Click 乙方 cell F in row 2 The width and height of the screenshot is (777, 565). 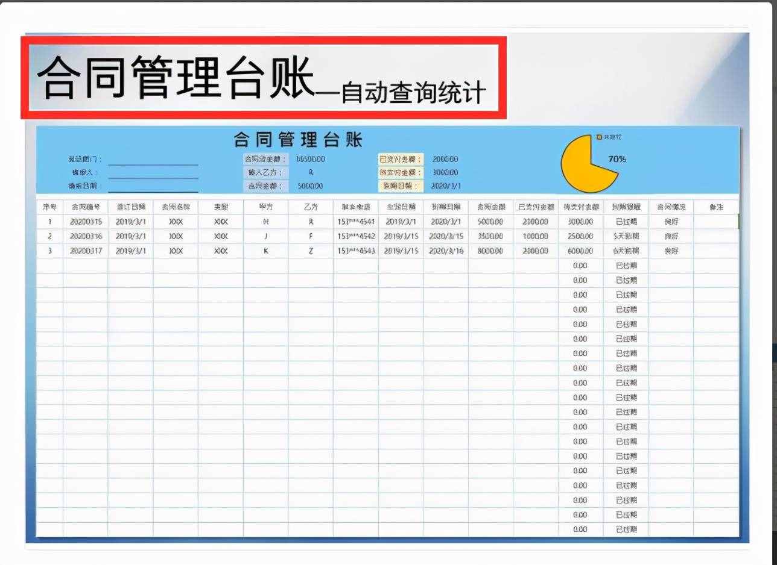311,236
